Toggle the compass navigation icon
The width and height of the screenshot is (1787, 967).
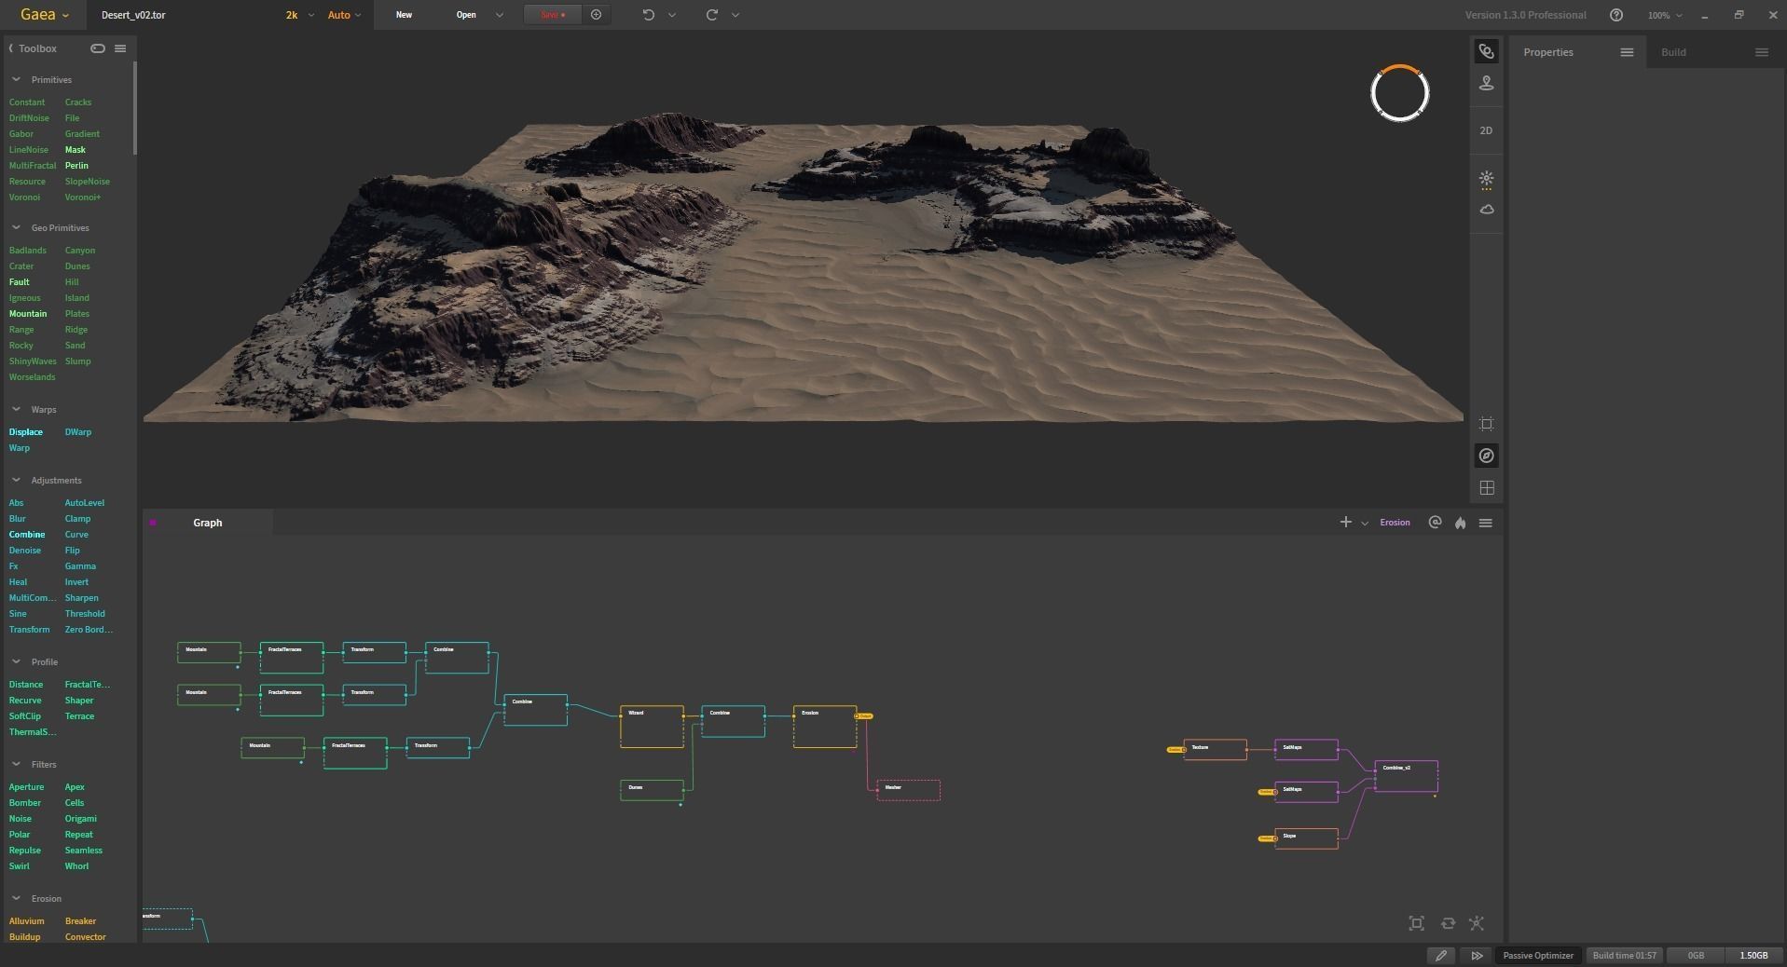pyautogui.click(x=1486, y=456)
